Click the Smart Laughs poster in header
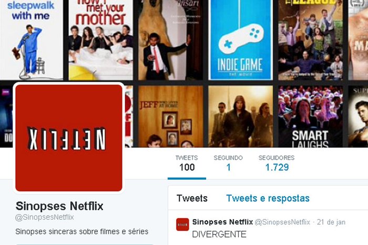This screenshot has width=368, height=245. coord(310,116)
